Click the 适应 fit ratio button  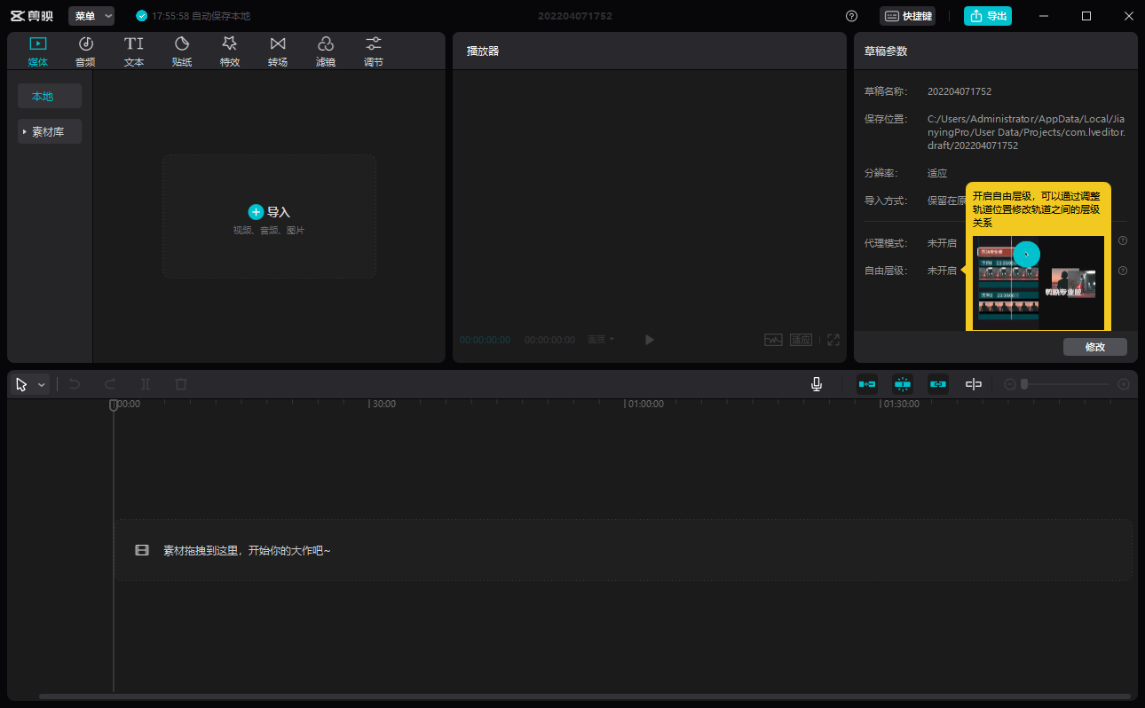coord(801,340)
